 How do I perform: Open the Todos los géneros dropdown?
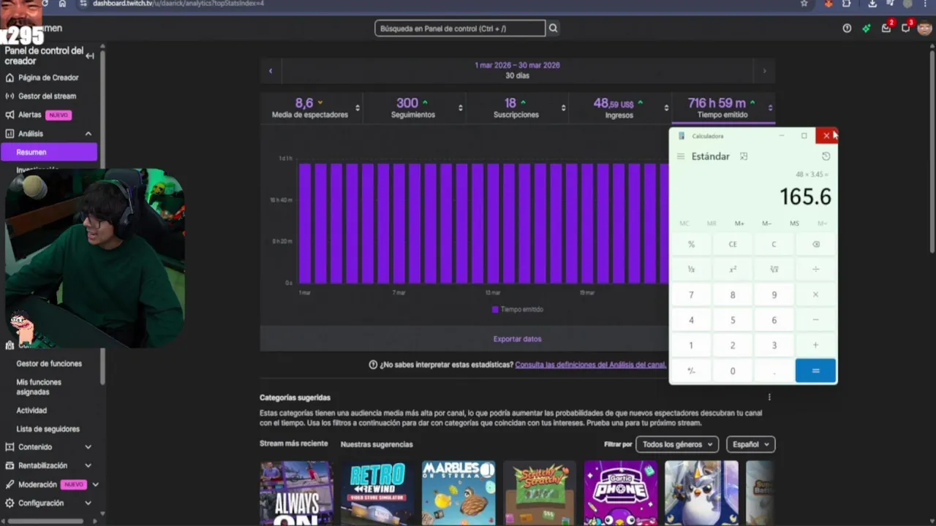click(x=677, y=444)
